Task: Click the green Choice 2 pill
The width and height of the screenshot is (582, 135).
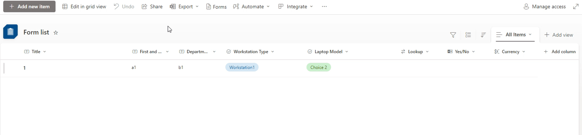Action: pos(318,67)
